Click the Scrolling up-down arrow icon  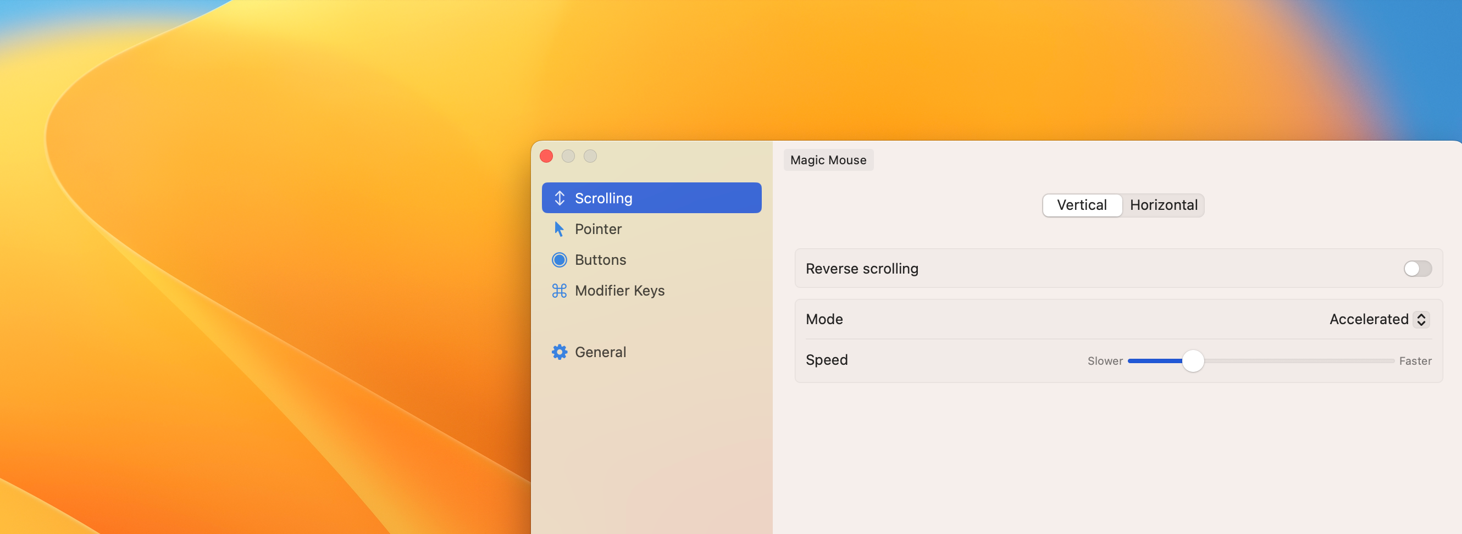point(559,198)
